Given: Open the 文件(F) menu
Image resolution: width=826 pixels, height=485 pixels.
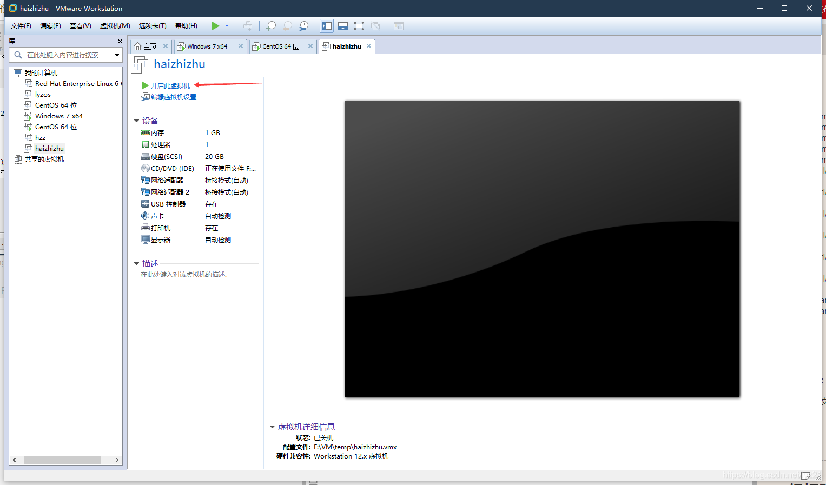Looking at the screenshot, I should pos(21,26).
